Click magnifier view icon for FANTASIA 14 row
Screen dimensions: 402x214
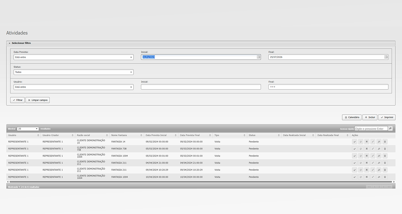379,142
